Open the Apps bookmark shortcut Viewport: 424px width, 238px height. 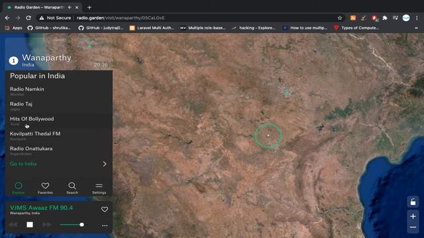coord(14,28)
